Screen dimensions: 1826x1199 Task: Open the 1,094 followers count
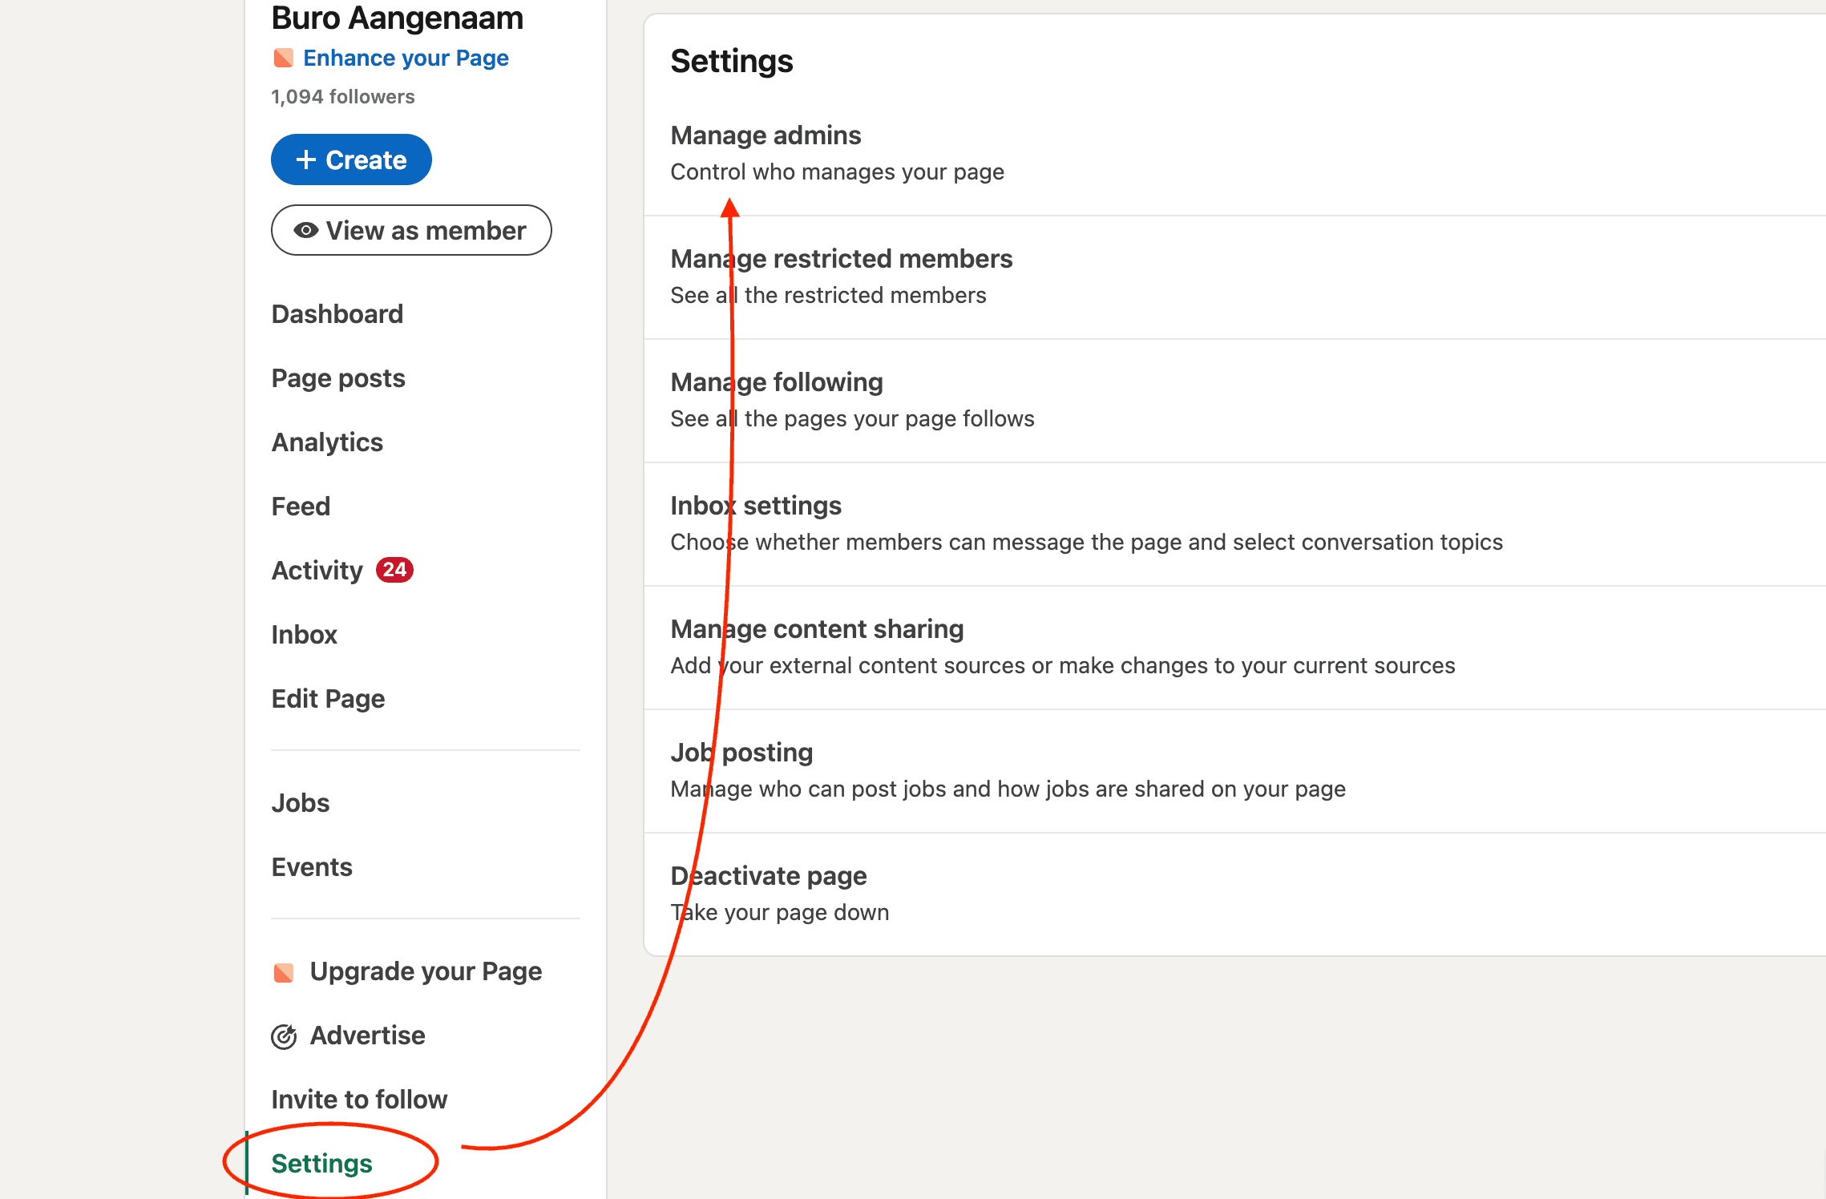pyautogui.click(x=343, y=97)
